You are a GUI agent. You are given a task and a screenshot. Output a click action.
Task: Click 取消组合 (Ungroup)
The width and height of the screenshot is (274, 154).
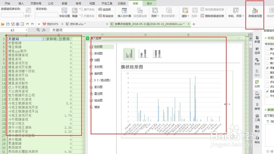coord(106,16)
